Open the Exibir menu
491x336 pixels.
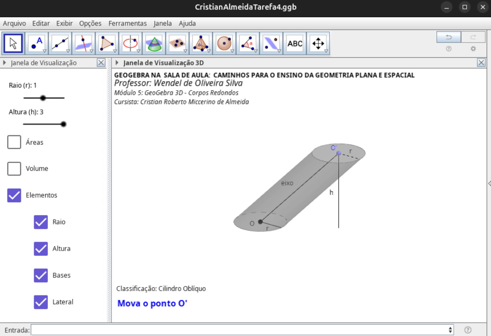64,23
